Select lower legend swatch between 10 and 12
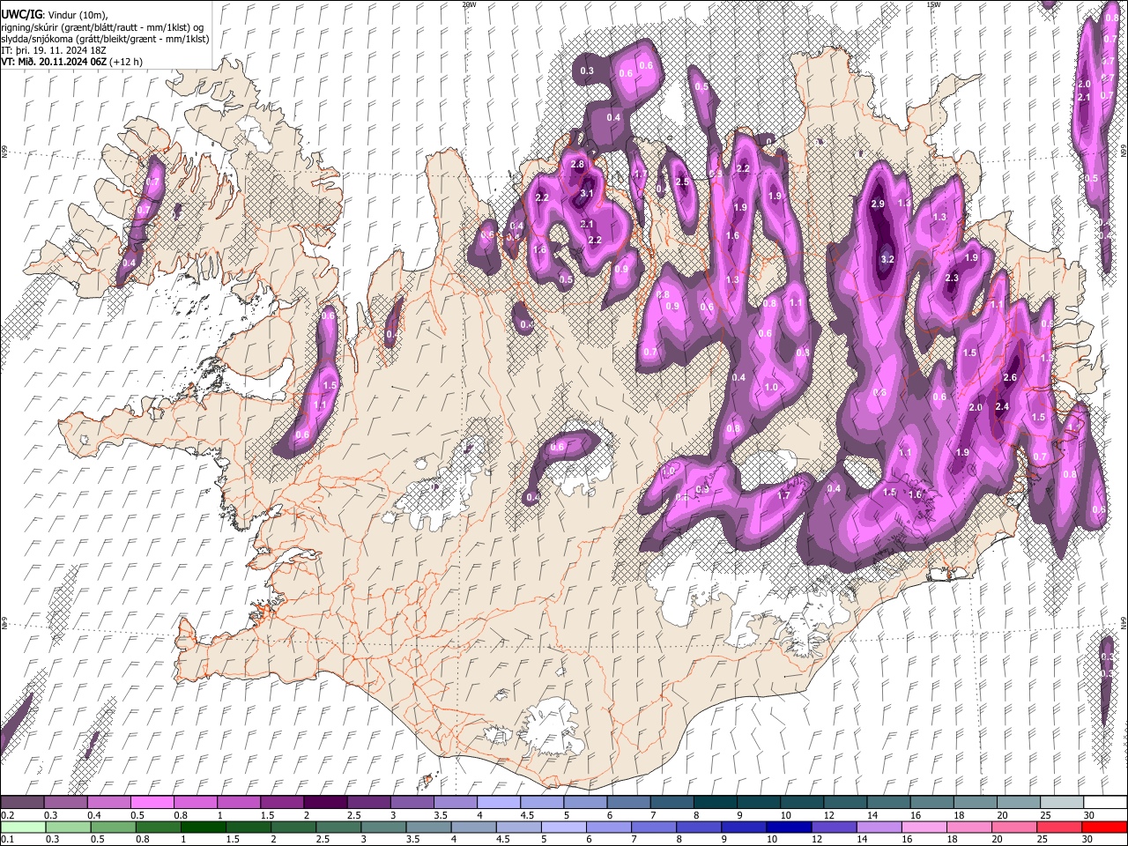 pyautogui.click(x=789, y=827)
